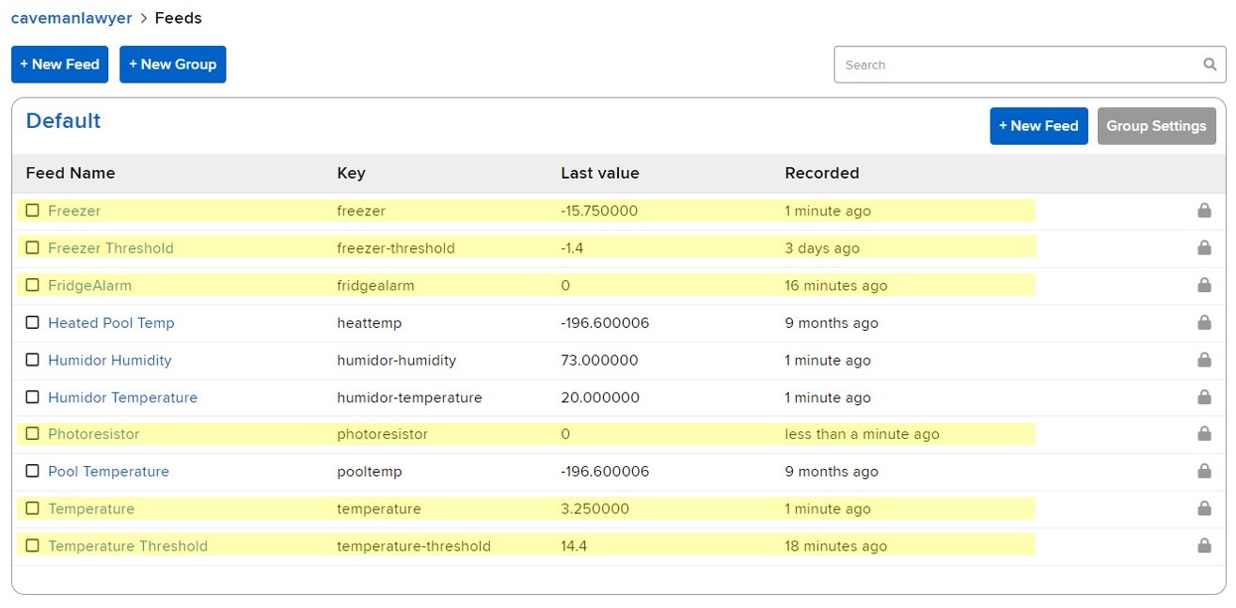Click the lock icon for Freezer feed
This screenshot has width=1236, height=608.
[x=1203, y=210]
